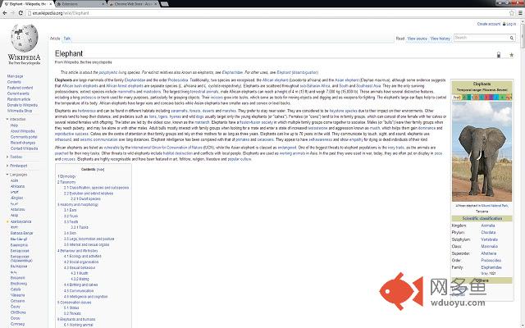Screen dimensions: 525x328
Task: Open the Talk page tab
Action: pyautogui.click(x=67, y=39)
